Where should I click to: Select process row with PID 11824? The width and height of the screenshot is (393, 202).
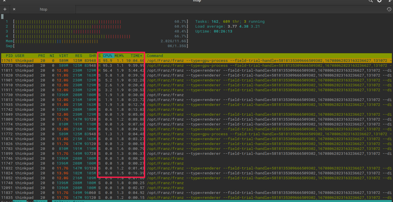pos(196,173)
